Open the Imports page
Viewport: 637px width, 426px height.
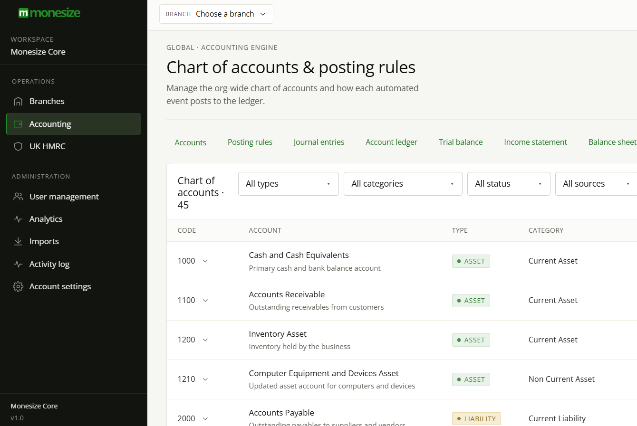[74, 241]
